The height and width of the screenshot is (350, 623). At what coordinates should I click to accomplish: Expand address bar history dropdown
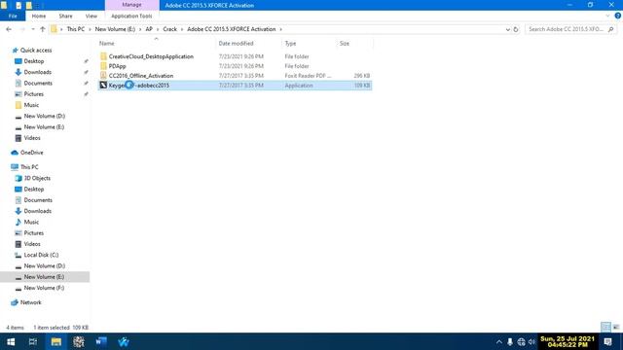(x=507, y=29)
